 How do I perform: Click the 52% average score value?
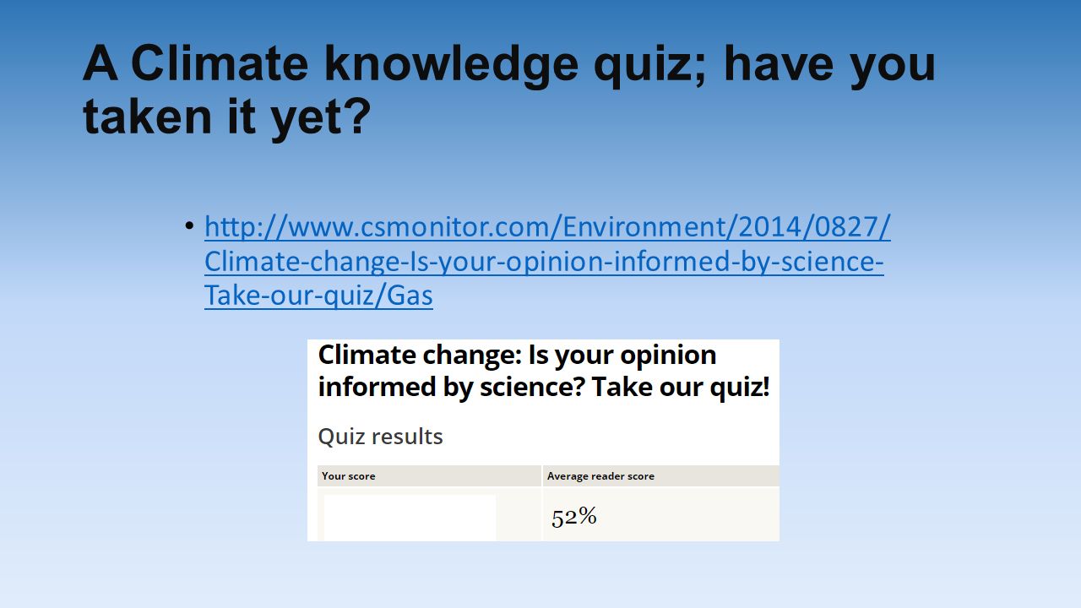[x=574, y=517]
